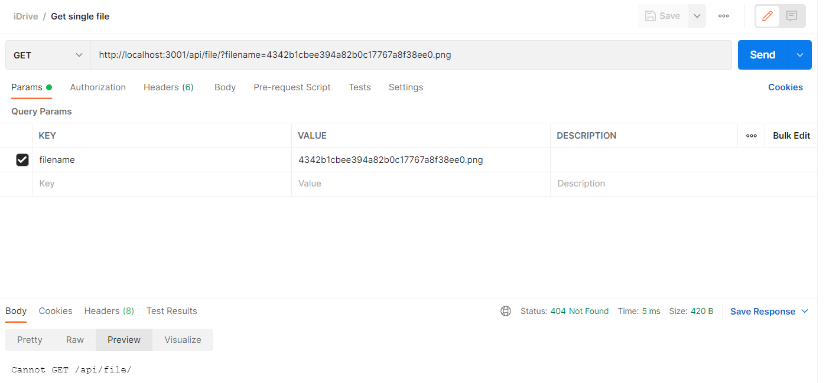
Task: Click the empty Key placeholder field
Action: click(x=162, y=184)
